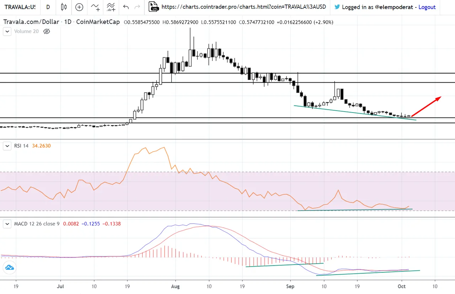Click the MACD histogram value 0.0082
The image size is (455, 294).
point(71,224)
